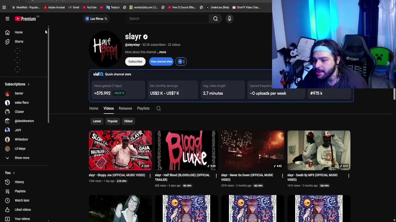Sort videos by Popular
This screenshot has width=396, height=222.
(x=113, y=121)
